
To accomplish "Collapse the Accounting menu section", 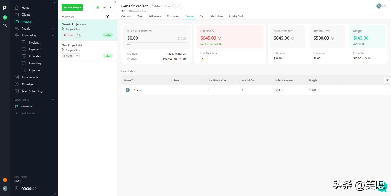I will pos(53,36).
